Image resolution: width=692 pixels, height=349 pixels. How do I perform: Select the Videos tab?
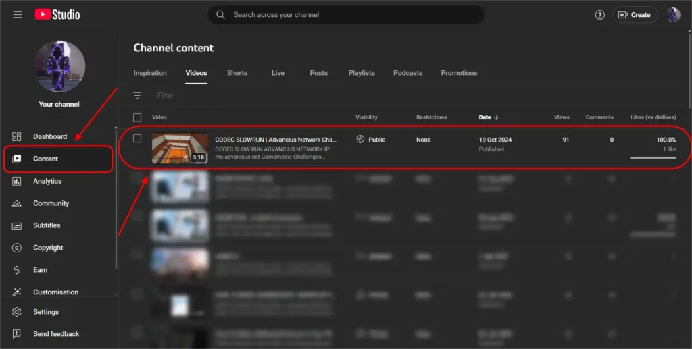(x=197, y=73)
